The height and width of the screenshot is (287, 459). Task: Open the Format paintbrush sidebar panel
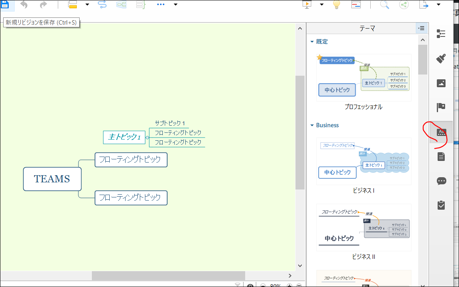click(441, 58)
